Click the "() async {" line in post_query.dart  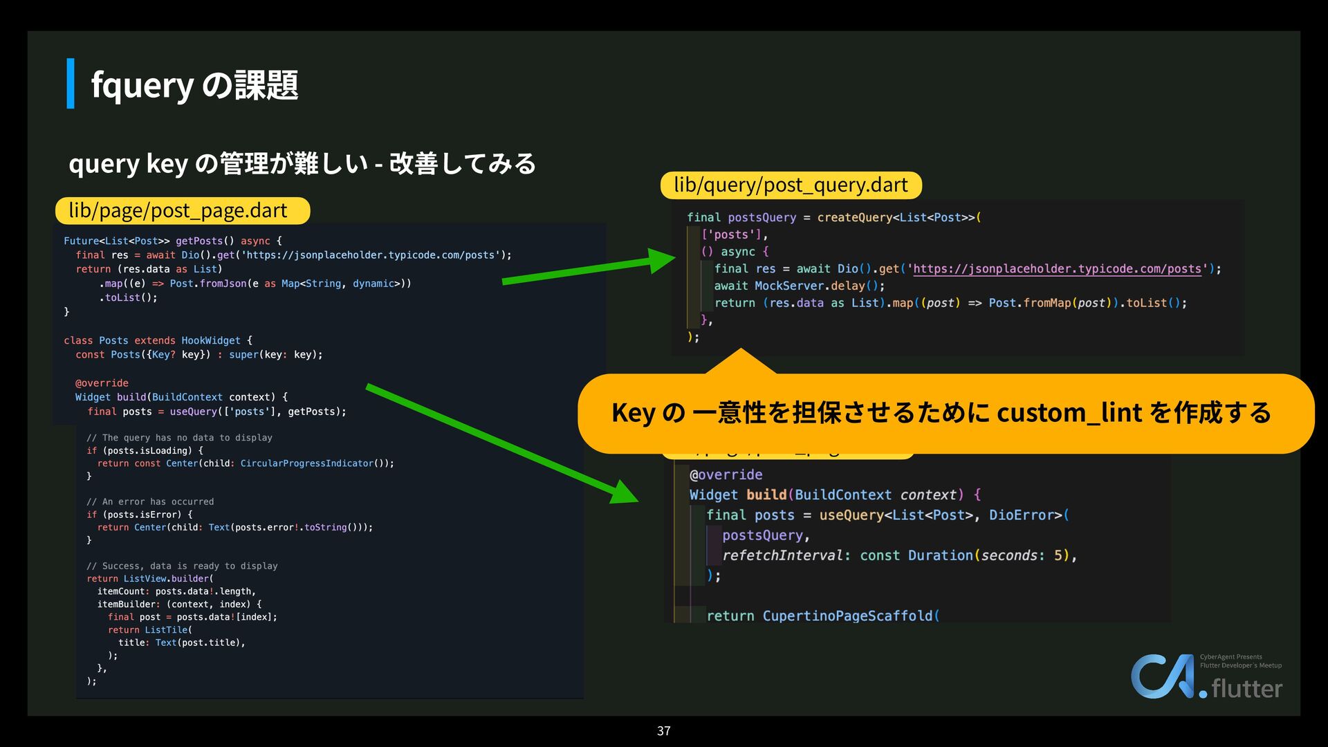coord(735,252)
